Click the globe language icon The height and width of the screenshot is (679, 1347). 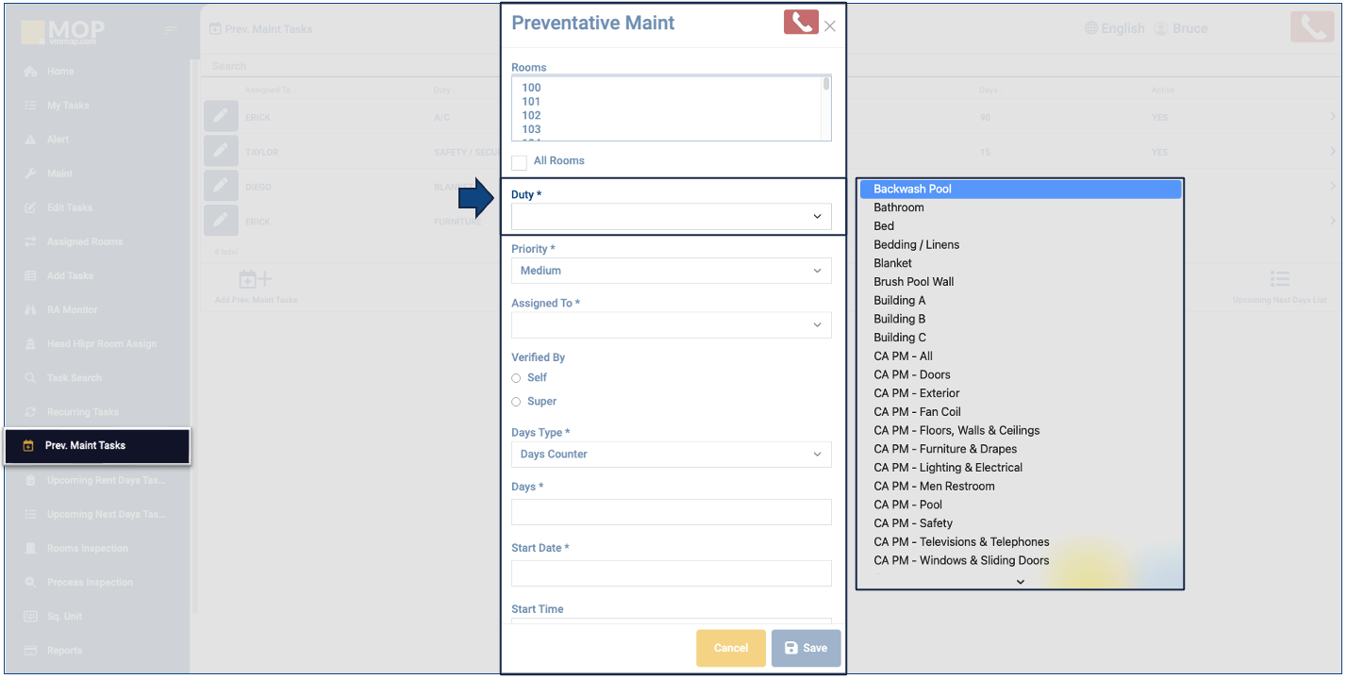coord(1092,28)
